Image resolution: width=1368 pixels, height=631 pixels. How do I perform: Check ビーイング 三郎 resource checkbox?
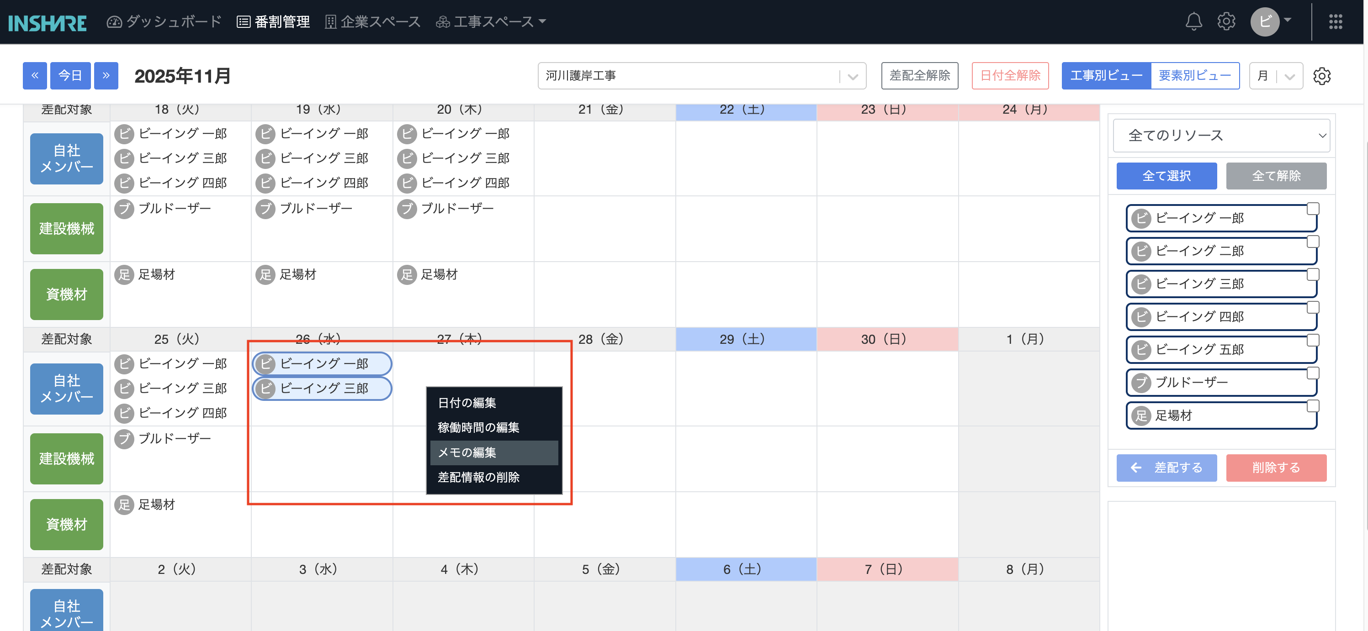click(1313, 274)
